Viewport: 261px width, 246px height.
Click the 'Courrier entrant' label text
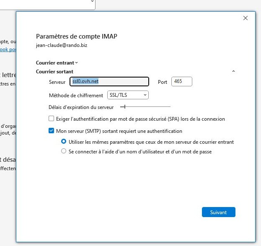(x=55, y=63)
